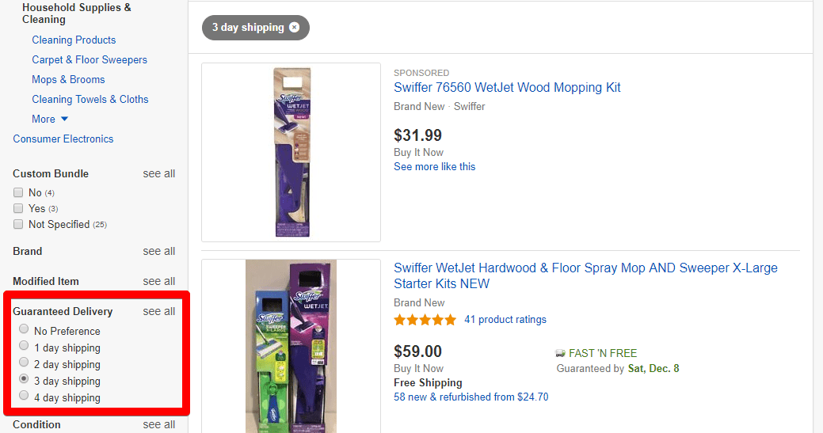The image size is (823, 433).
Task: Expand the More categories arrow
Action: 64,120
